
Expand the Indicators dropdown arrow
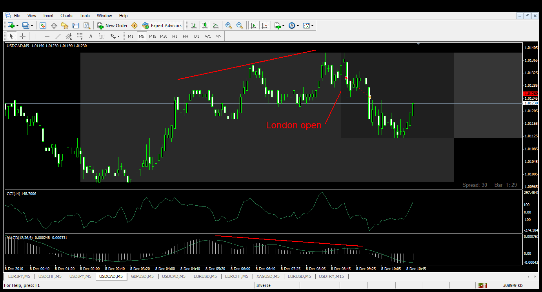click(x=284, y=26)
